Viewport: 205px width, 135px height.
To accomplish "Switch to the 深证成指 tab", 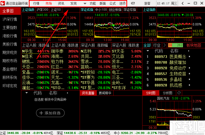I will point(87,10).
